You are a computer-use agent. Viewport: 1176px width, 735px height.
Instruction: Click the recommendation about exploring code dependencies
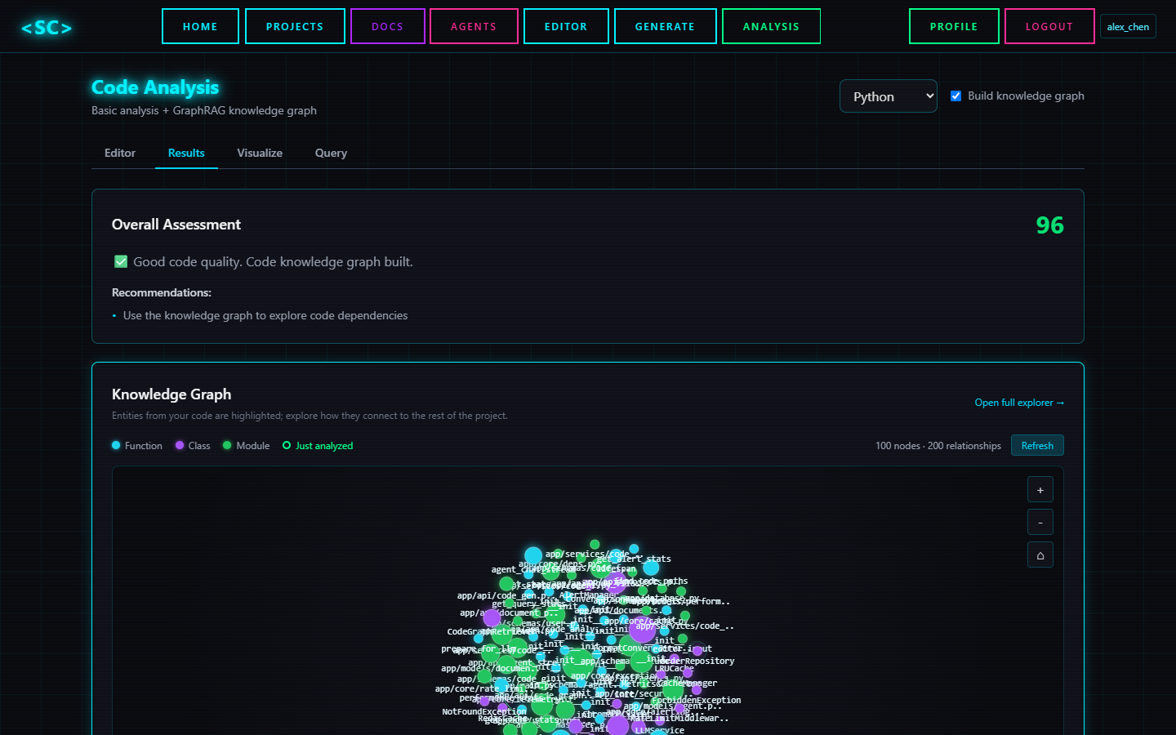coord(265,315)
